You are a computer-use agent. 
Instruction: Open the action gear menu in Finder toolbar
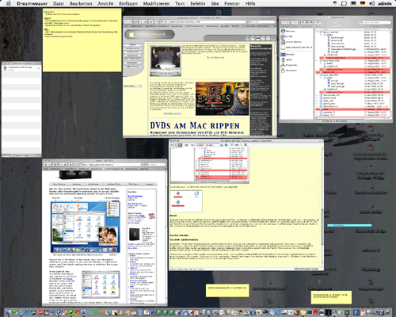(x=318, y=22)
